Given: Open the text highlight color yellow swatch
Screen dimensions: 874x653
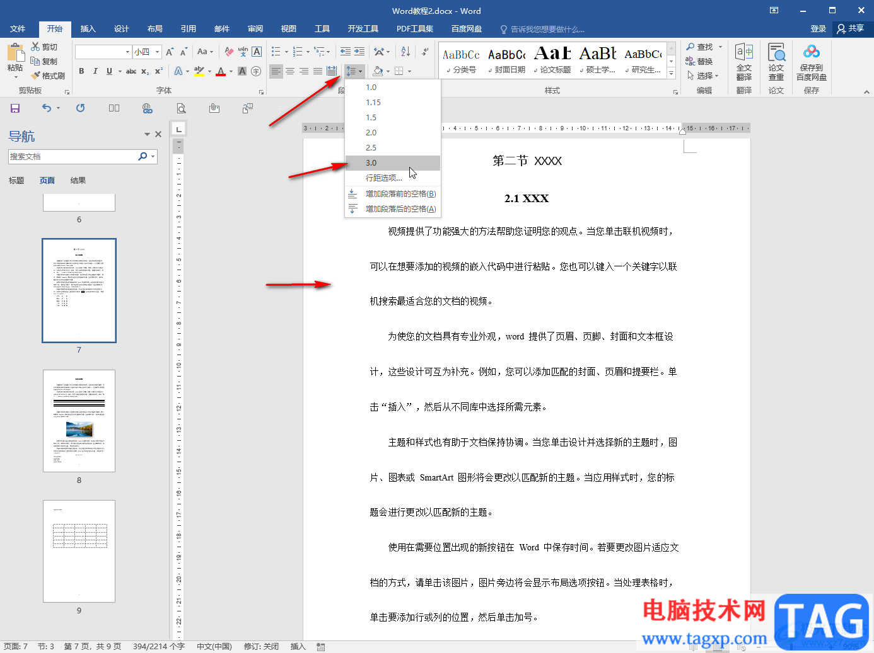Looking at the screenshot, I should [x=199, y=71].
